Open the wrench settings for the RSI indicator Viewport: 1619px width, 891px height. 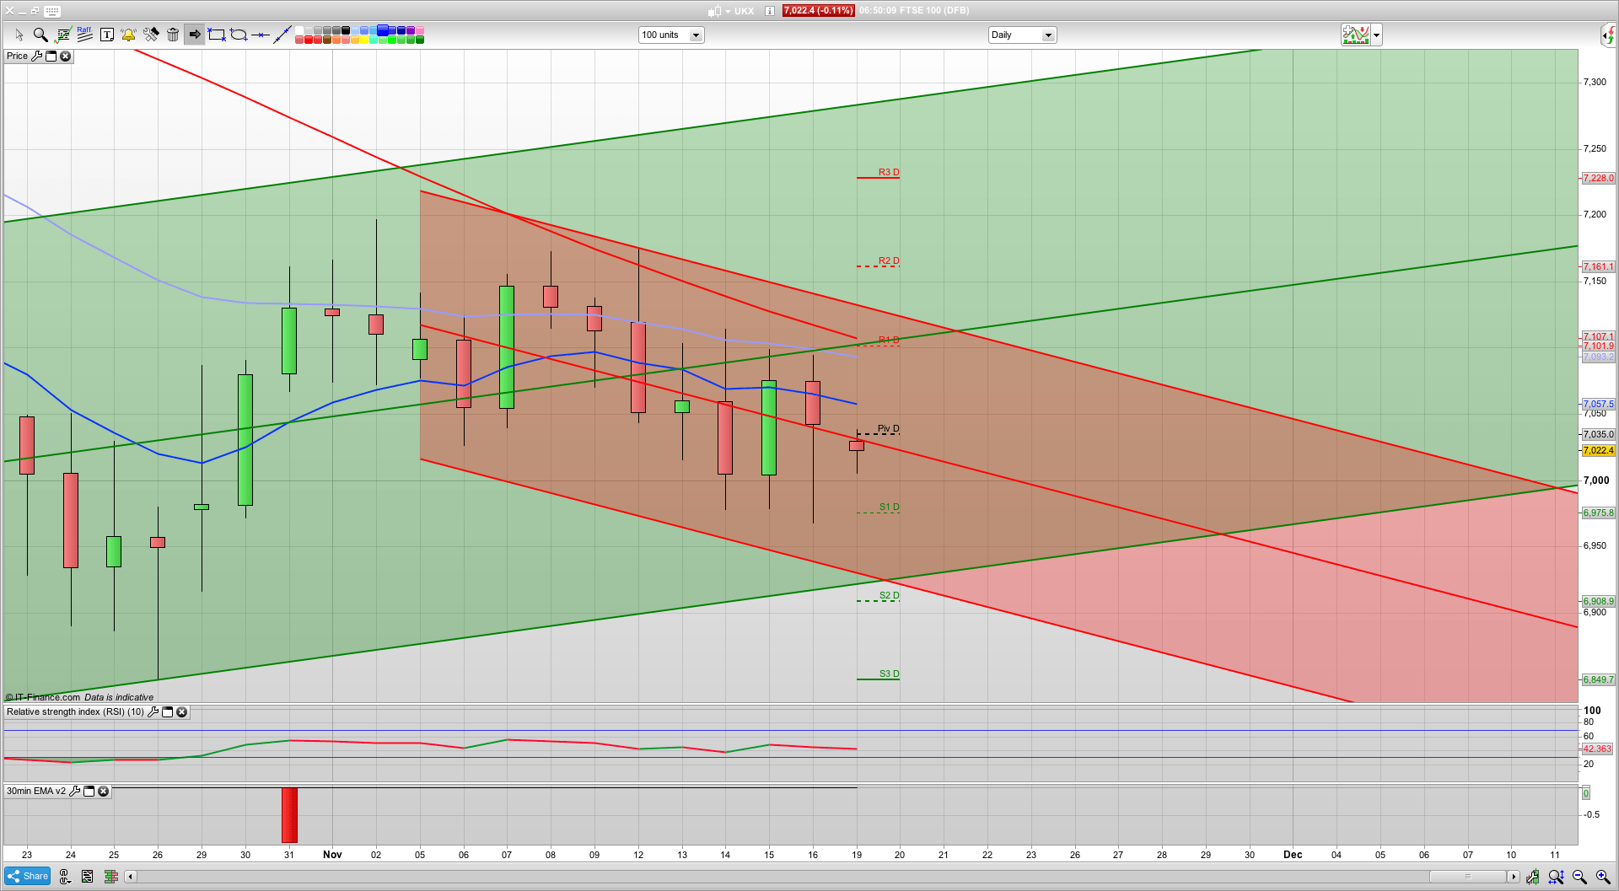153,712
